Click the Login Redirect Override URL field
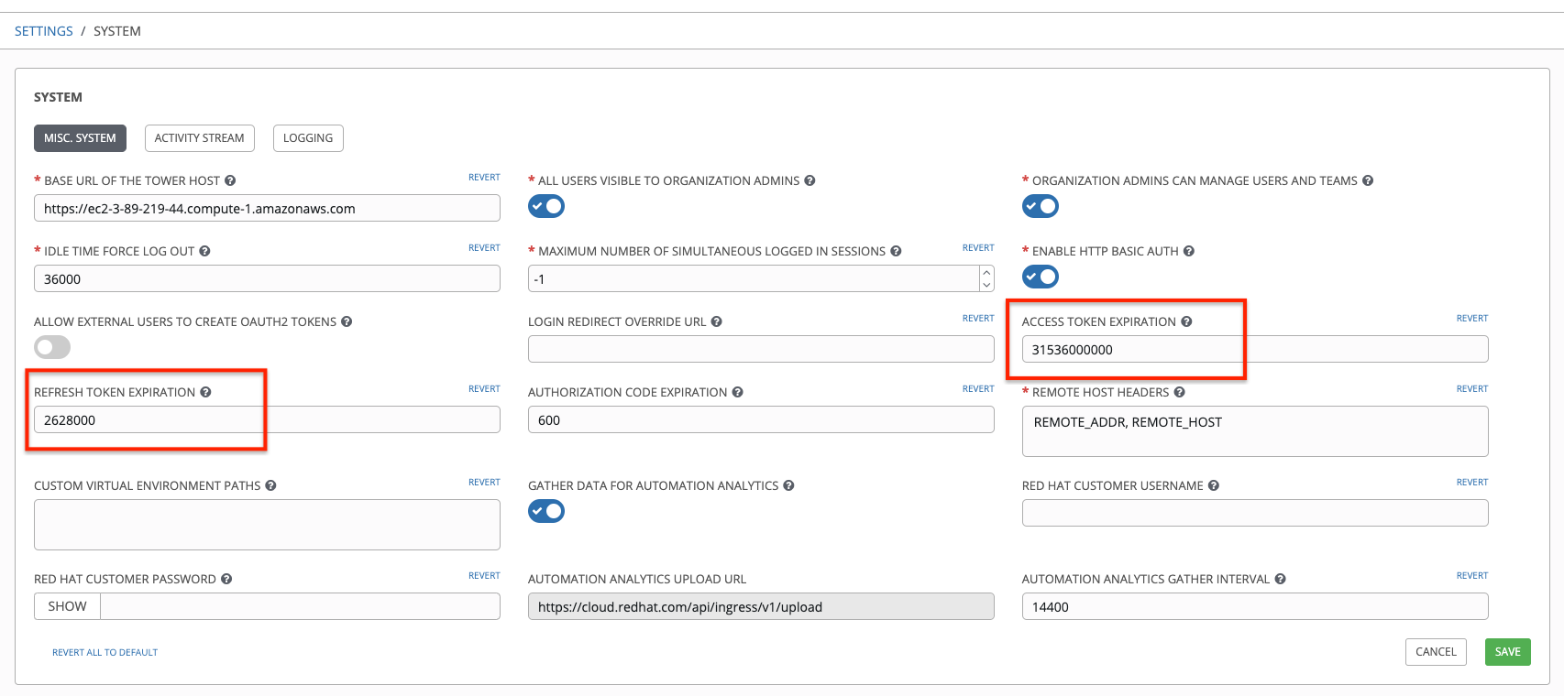Image resolution: width=1564 pixels, height=696 pixels. coord(760,349)
